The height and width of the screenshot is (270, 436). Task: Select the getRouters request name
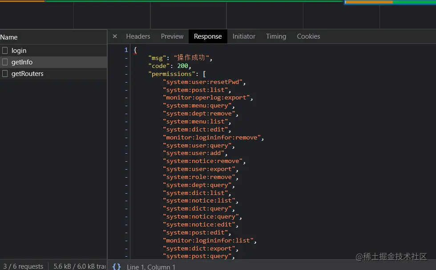tap(28, 74)
